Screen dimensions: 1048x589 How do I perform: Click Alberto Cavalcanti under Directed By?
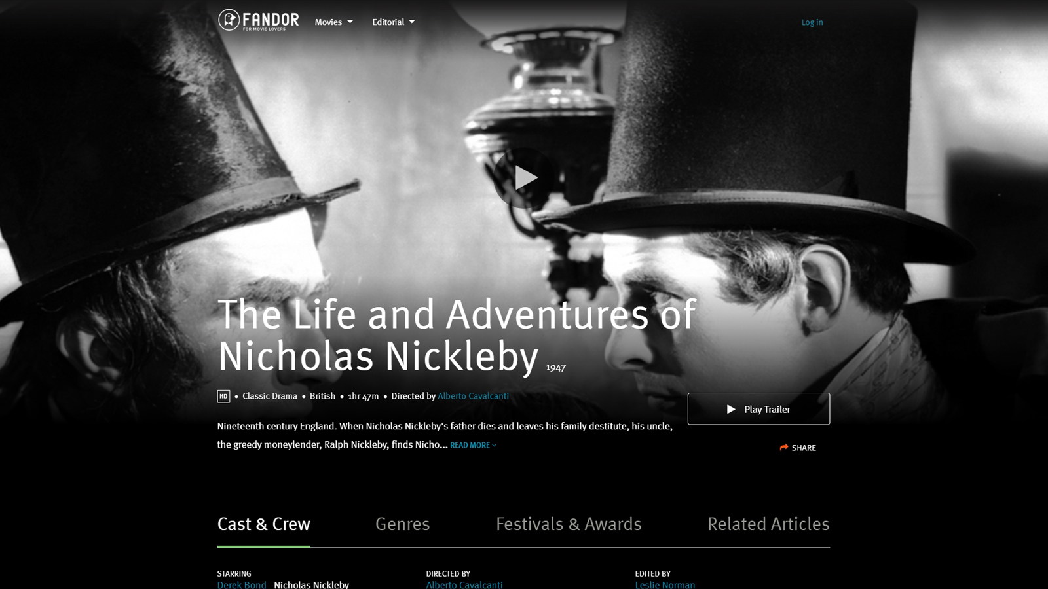click(464, 584)
